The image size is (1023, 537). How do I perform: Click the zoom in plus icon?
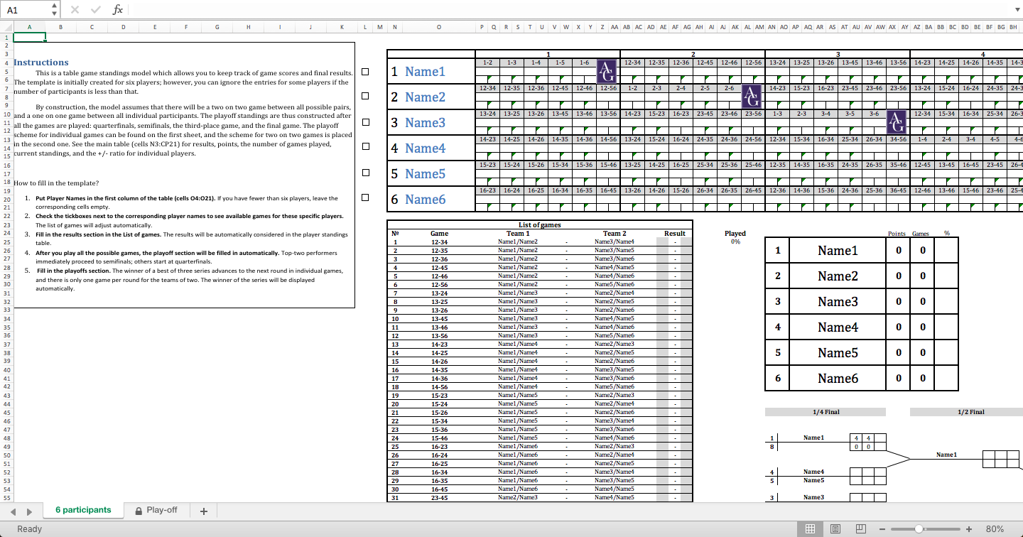pos(969,528)
